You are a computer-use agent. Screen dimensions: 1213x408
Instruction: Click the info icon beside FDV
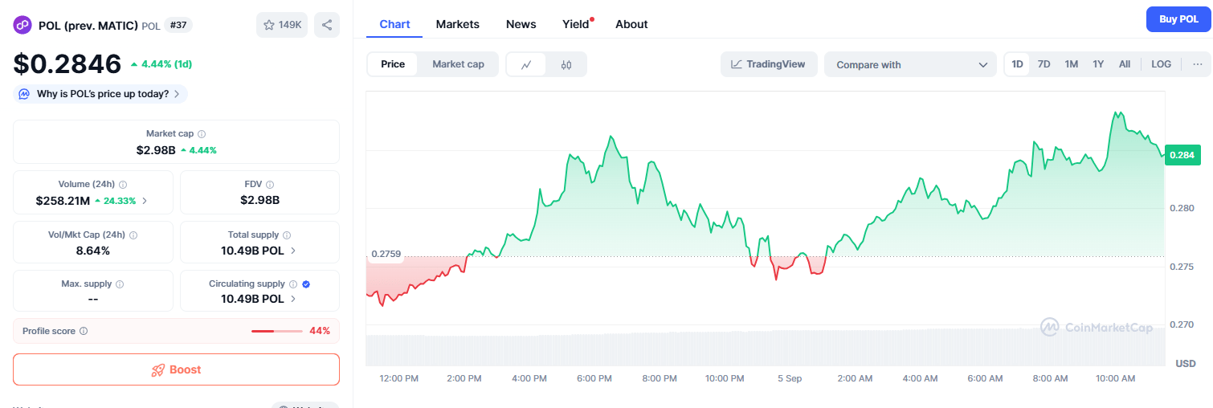[270, 185]
